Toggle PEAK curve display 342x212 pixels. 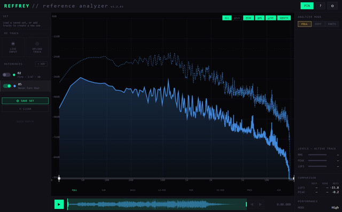[248, 18]
